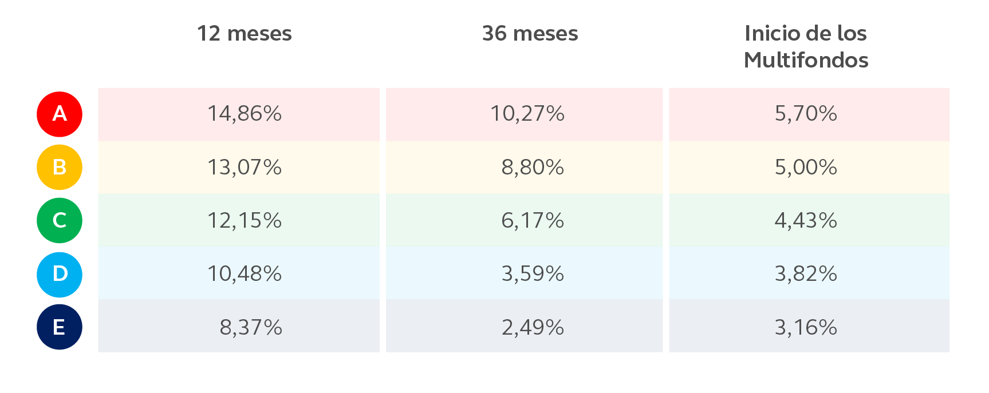Select the light blue fund D icon
Viewport: 989px width, 393px height.
click(x=60, y=274)
